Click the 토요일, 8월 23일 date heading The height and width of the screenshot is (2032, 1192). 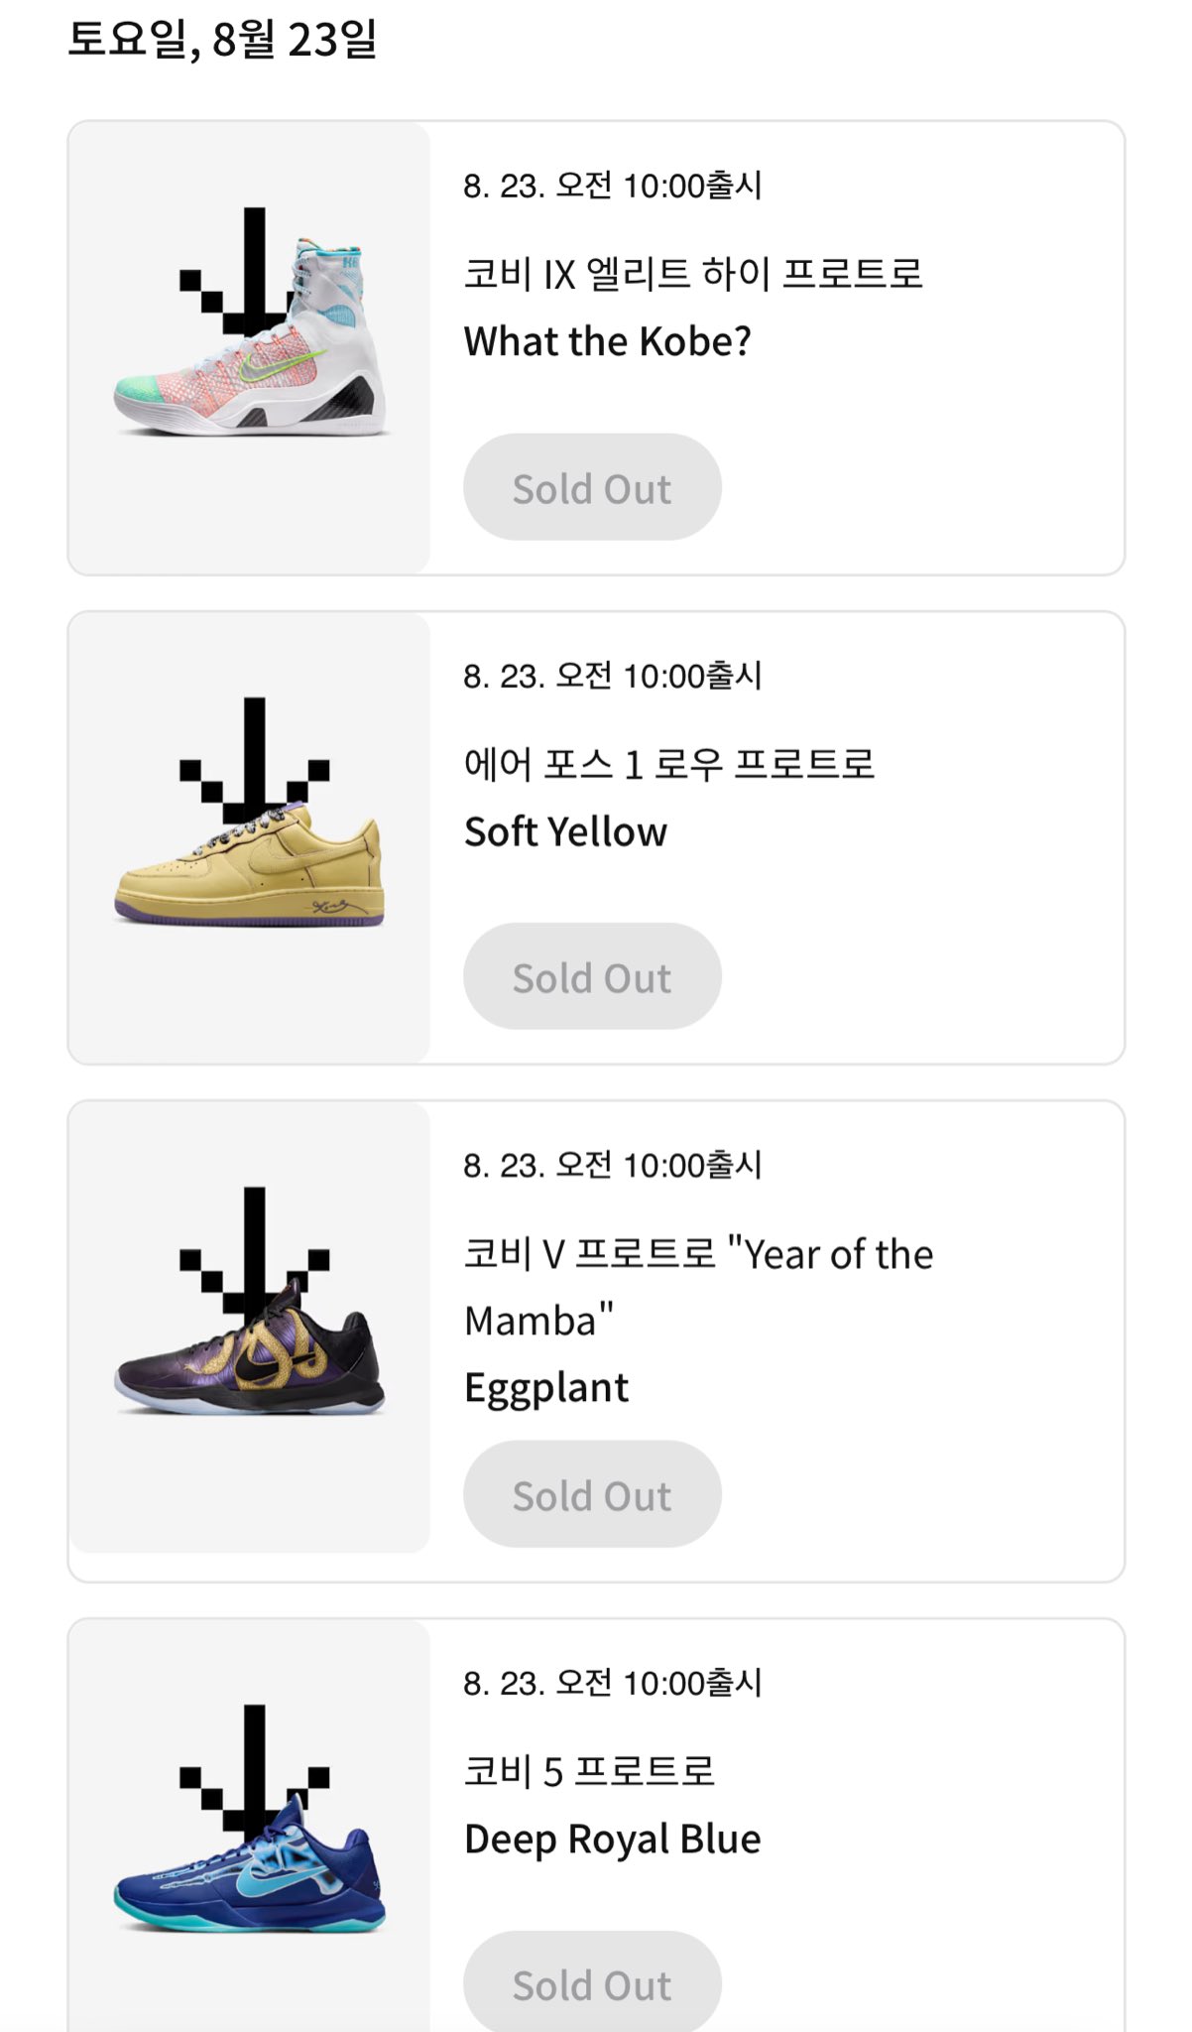point(222,40)
